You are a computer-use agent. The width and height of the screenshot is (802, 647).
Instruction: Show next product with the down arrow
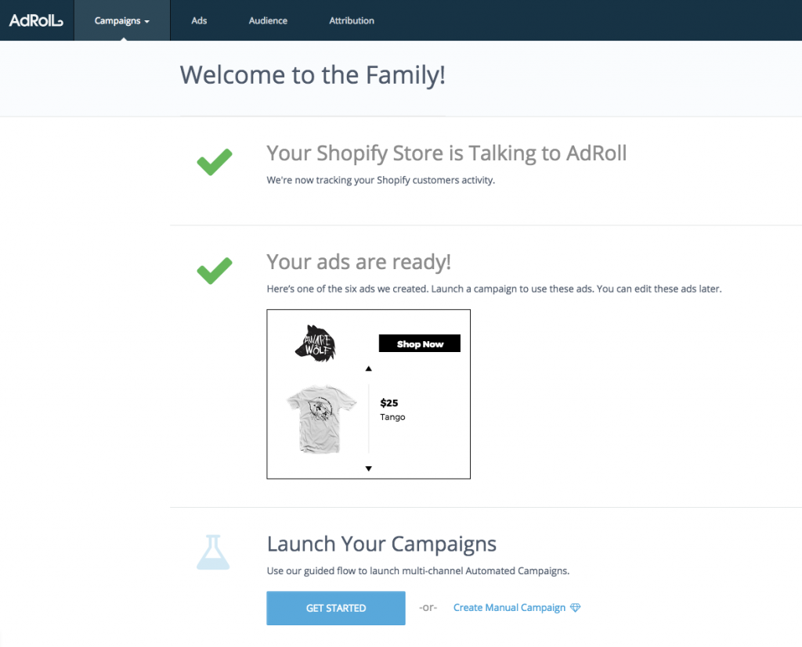[x=368, y=468]
